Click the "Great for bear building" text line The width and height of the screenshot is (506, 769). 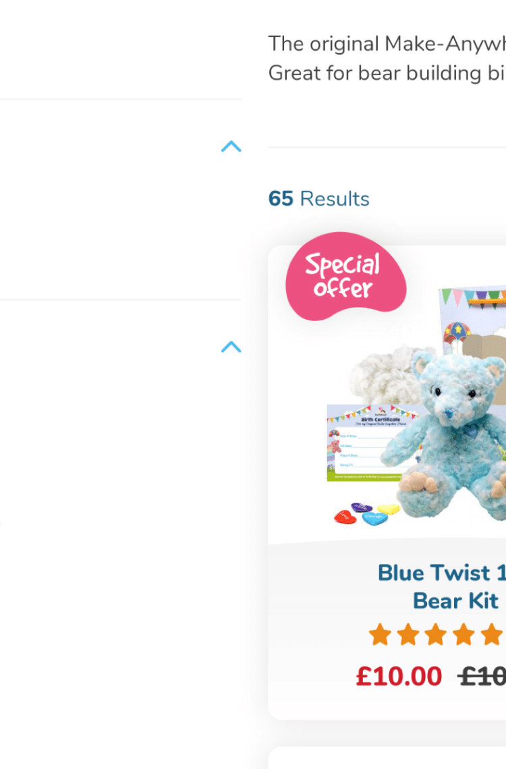tap(387, 73)
